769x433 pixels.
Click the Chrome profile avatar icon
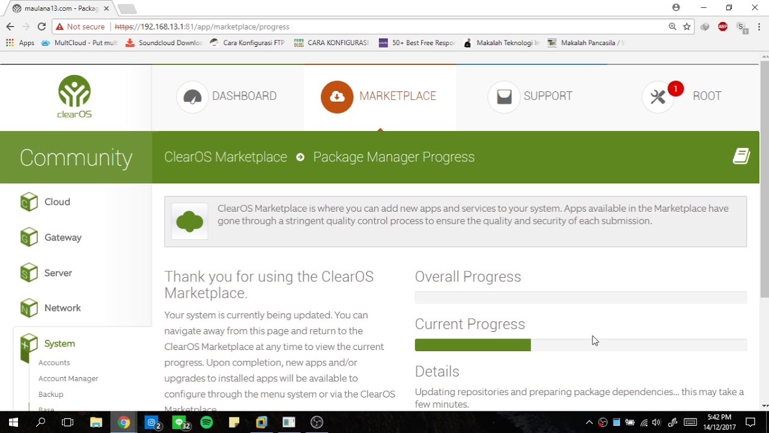pyautogui.click(x=676, y=7)
